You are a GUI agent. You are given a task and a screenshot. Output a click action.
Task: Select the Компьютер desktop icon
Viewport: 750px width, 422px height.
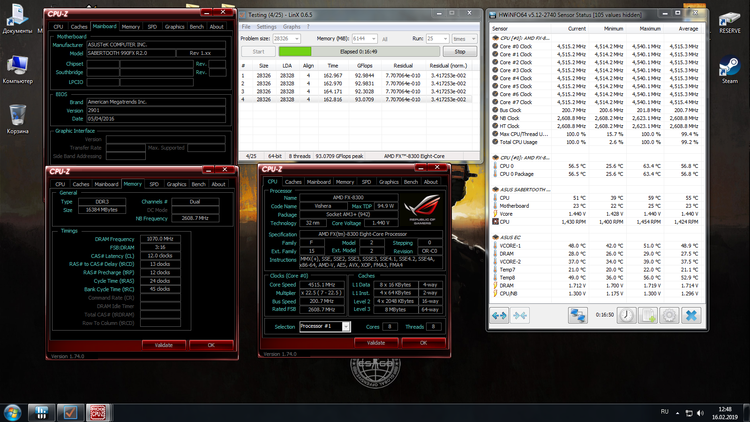(18, 69)
